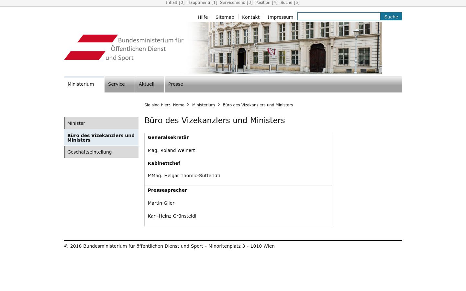466x291 pixels.
Task: Click breadcrumb Büro des Vizekanzlers und Ministers
Action: 258,105
